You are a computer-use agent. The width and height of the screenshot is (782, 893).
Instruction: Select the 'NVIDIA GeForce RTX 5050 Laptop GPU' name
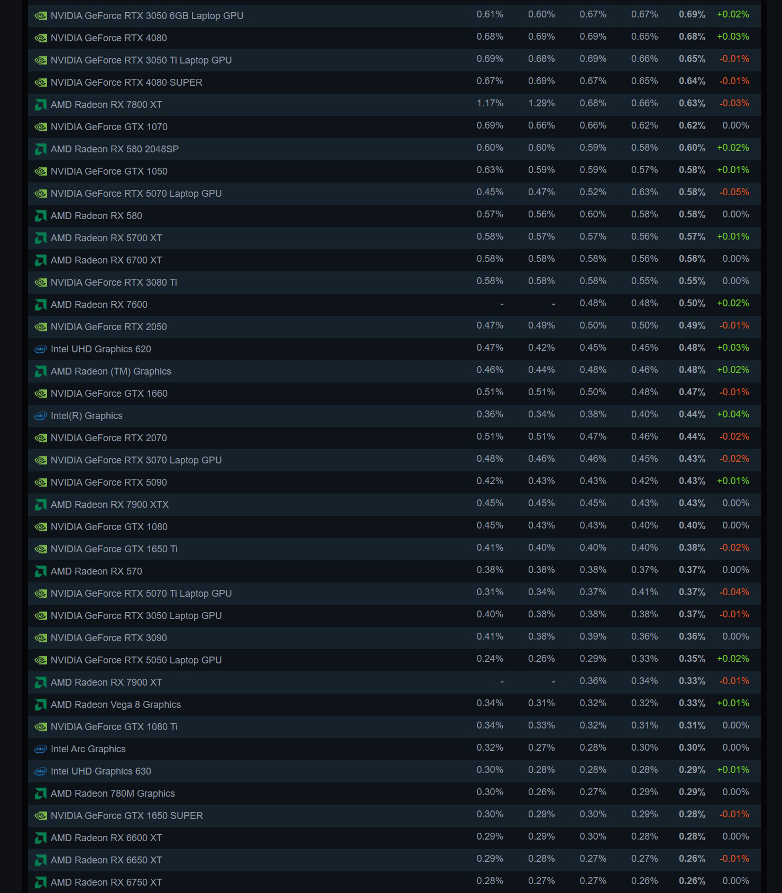(136, 660)
